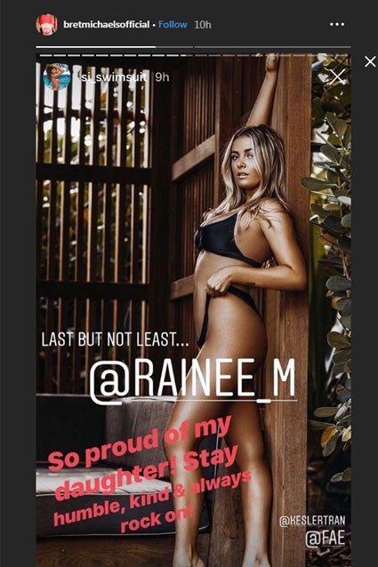This screenshot has width=378, height=567.
Task: Open the three-dot more options menu
Action: point(337,25)
